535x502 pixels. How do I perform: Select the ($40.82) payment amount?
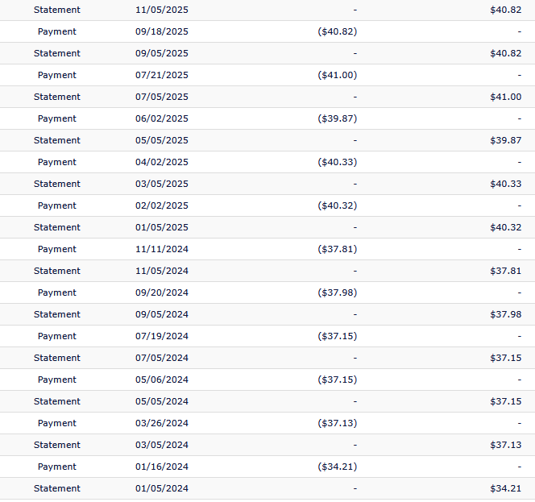[x=338, y=31]
